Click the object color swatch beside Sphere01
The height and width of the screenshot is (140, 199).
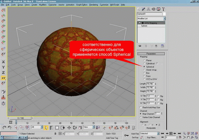tap(164, 14)
